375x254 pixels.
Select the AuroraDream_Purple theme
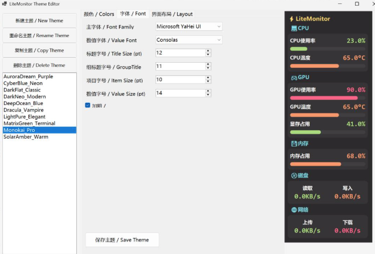pyautogui.click(x=40, y=76)
